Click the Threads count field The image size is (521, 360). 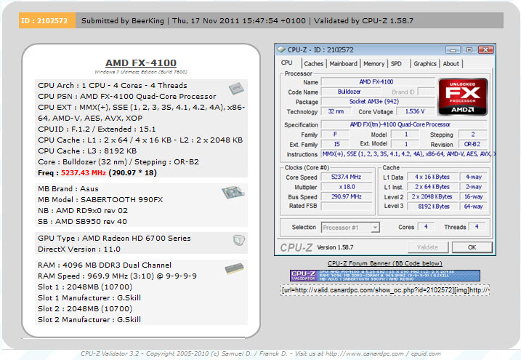coord(477,227)
